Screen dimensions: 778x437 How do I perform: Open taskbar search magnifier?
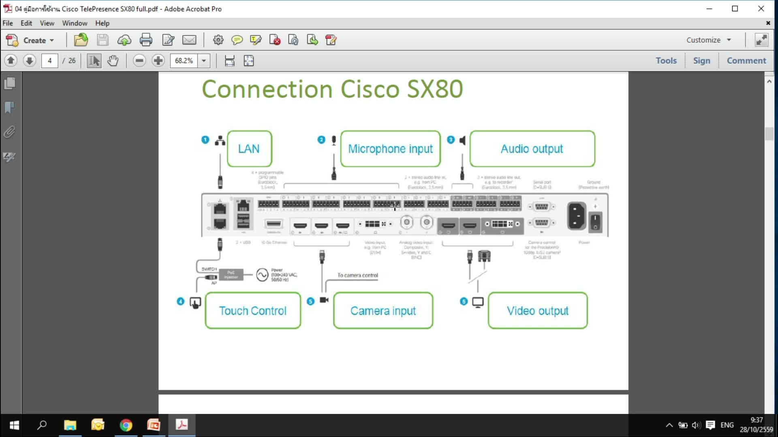coord(42,425)
